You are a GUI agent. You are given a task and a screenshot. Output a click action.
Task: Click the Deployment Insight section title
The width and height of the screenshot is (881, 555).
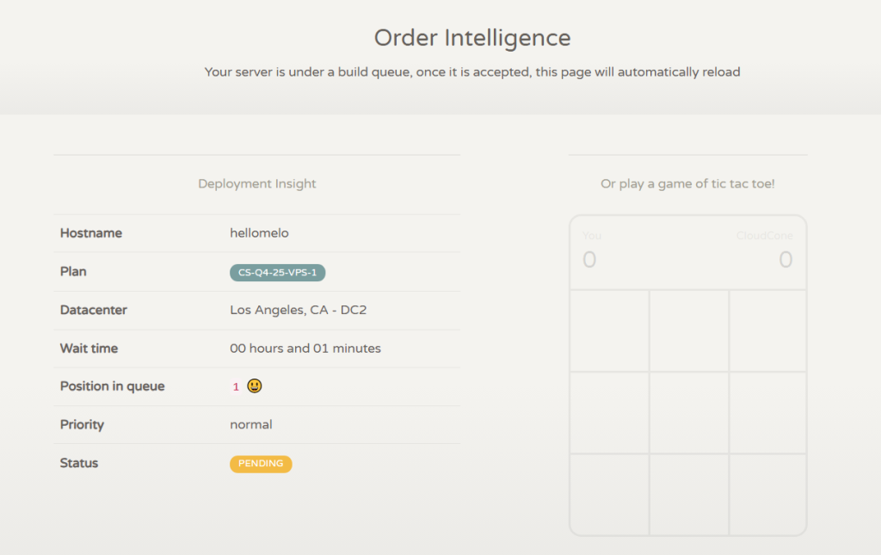tap(257, 183)
